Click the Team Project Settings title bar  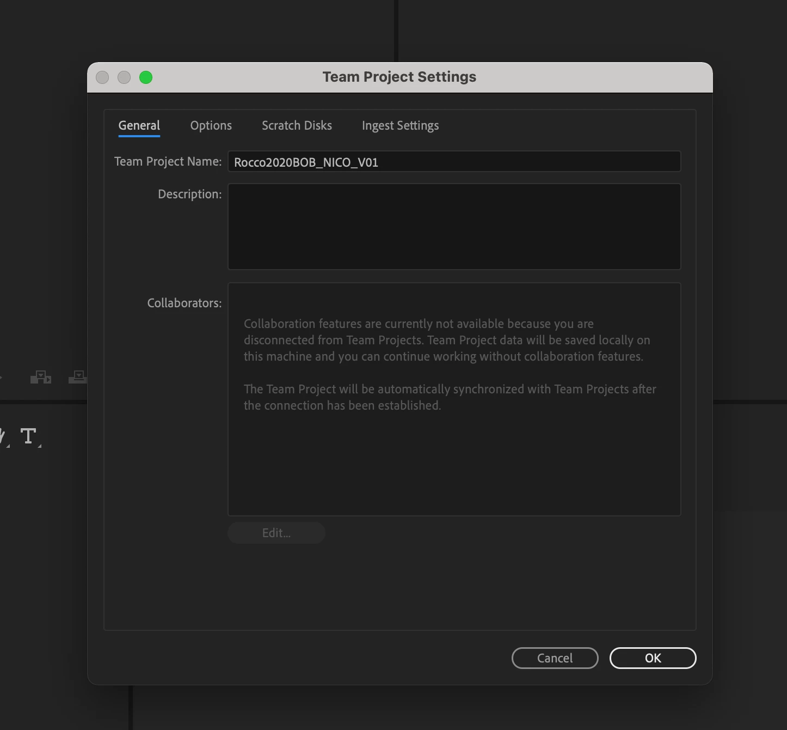[400, 77]
